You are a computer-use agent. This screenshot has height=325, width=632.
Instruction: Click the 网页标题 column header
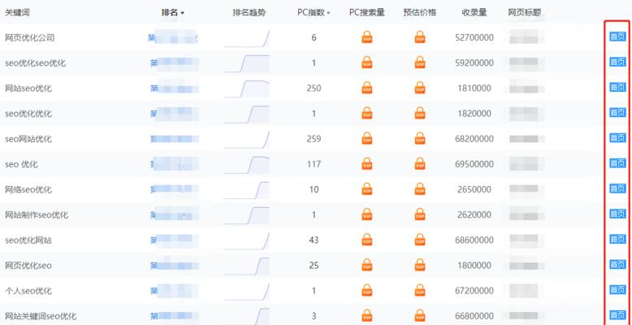tap(525, 13)
